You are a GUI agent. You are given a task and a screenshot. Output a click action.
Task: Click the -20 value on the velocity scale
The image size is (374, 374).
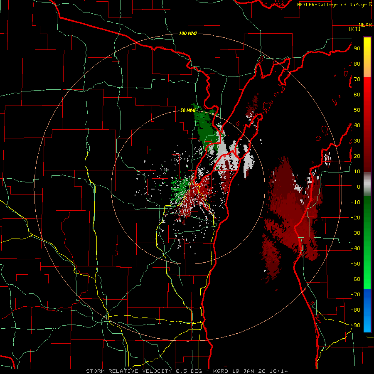click(x=355, y=217)
